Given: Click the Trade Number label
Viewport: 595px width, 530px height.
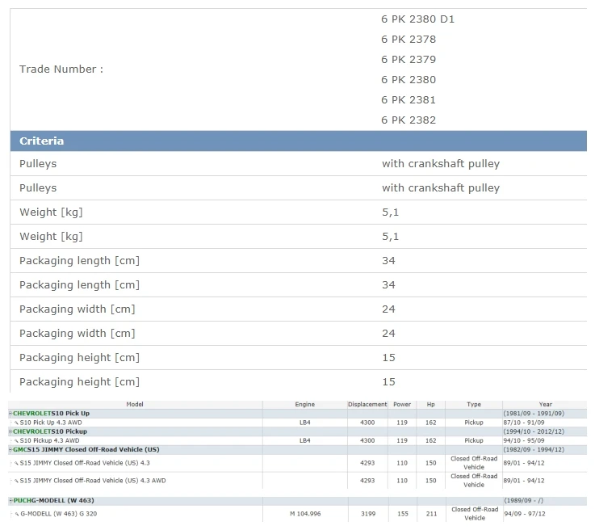Looking at the screenshot, I should click(x=61, y=69).
